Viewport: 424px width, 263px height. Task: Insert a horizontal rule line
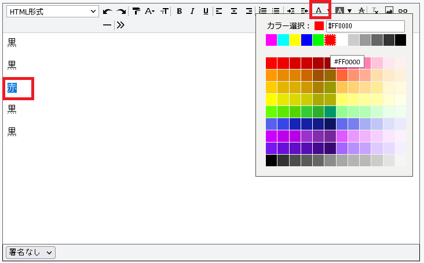coord(107,25)
